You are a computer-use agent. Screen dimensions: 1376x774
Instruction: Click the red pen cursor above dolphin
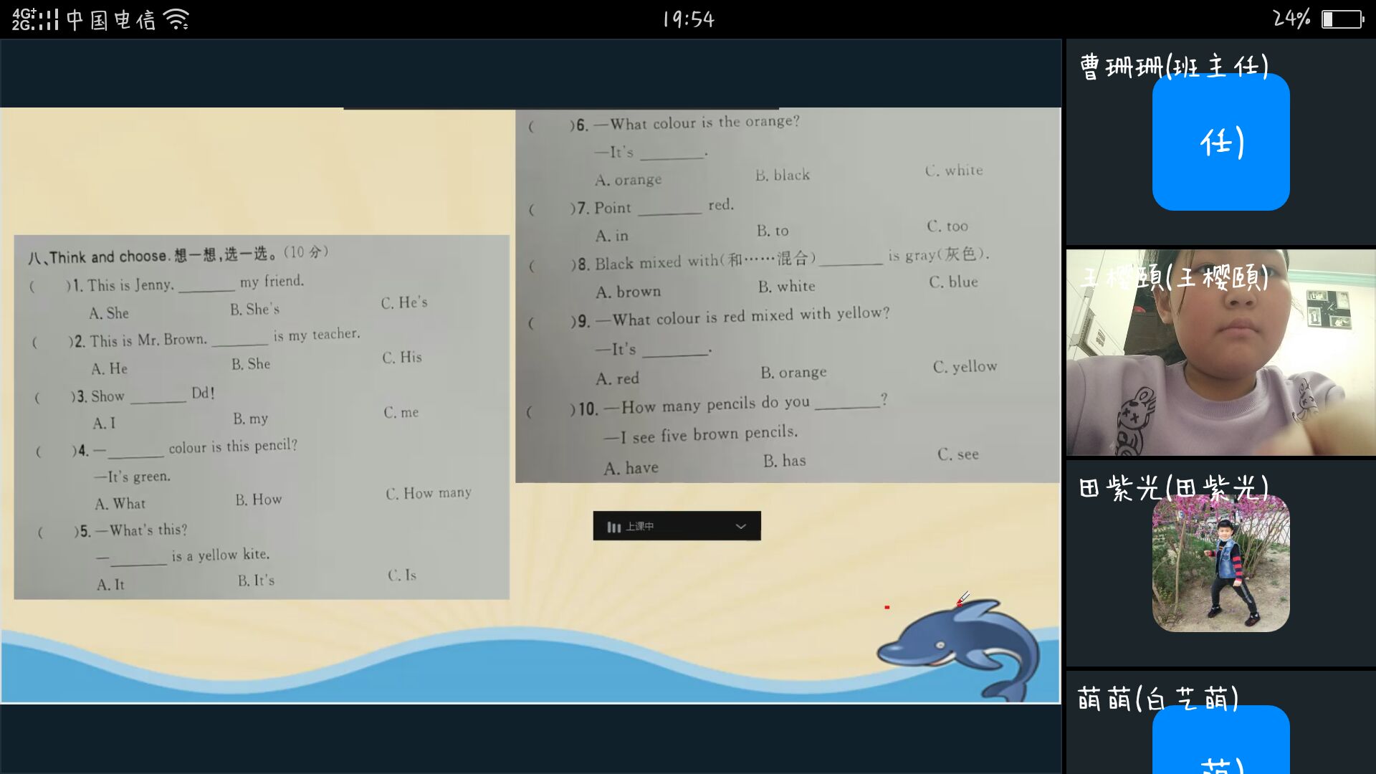coord(962,598)
